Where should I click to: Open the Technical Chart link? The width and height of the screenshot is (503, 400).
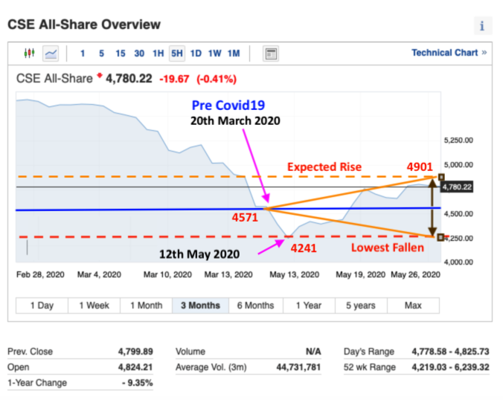[449, 53]
